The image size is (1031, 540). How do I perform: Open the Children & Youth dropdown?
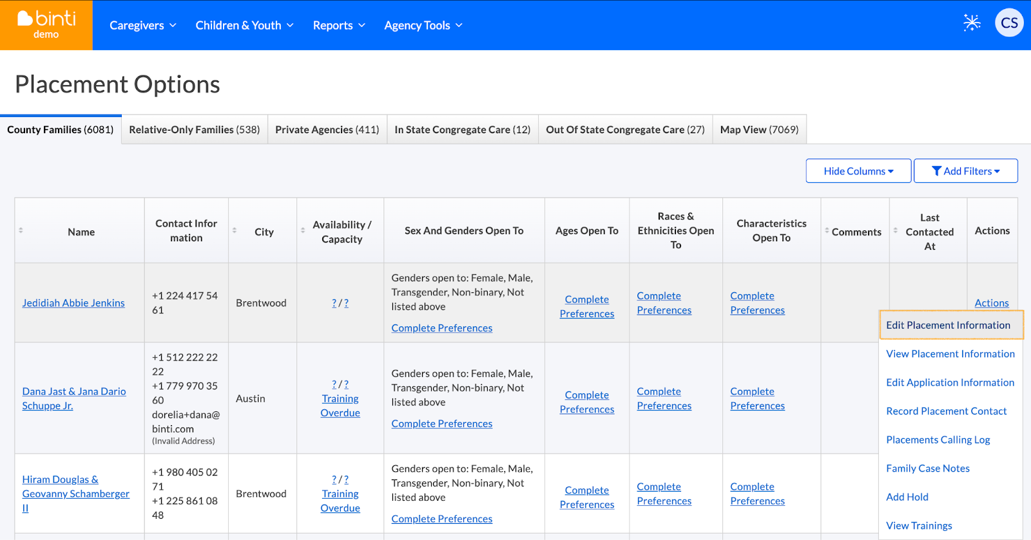pos(244,25)
